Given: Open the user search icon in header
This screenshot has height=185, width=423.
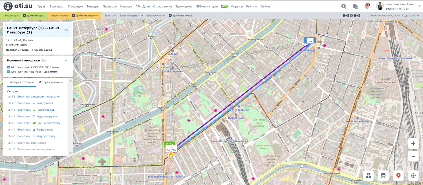Looking at the screenshot, I should click(343, 6).
